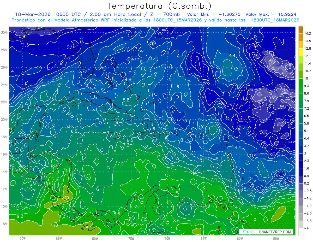Click the 55W longitude axis label
The height and width of the screenshot is (242, 313).
point(276,238)
